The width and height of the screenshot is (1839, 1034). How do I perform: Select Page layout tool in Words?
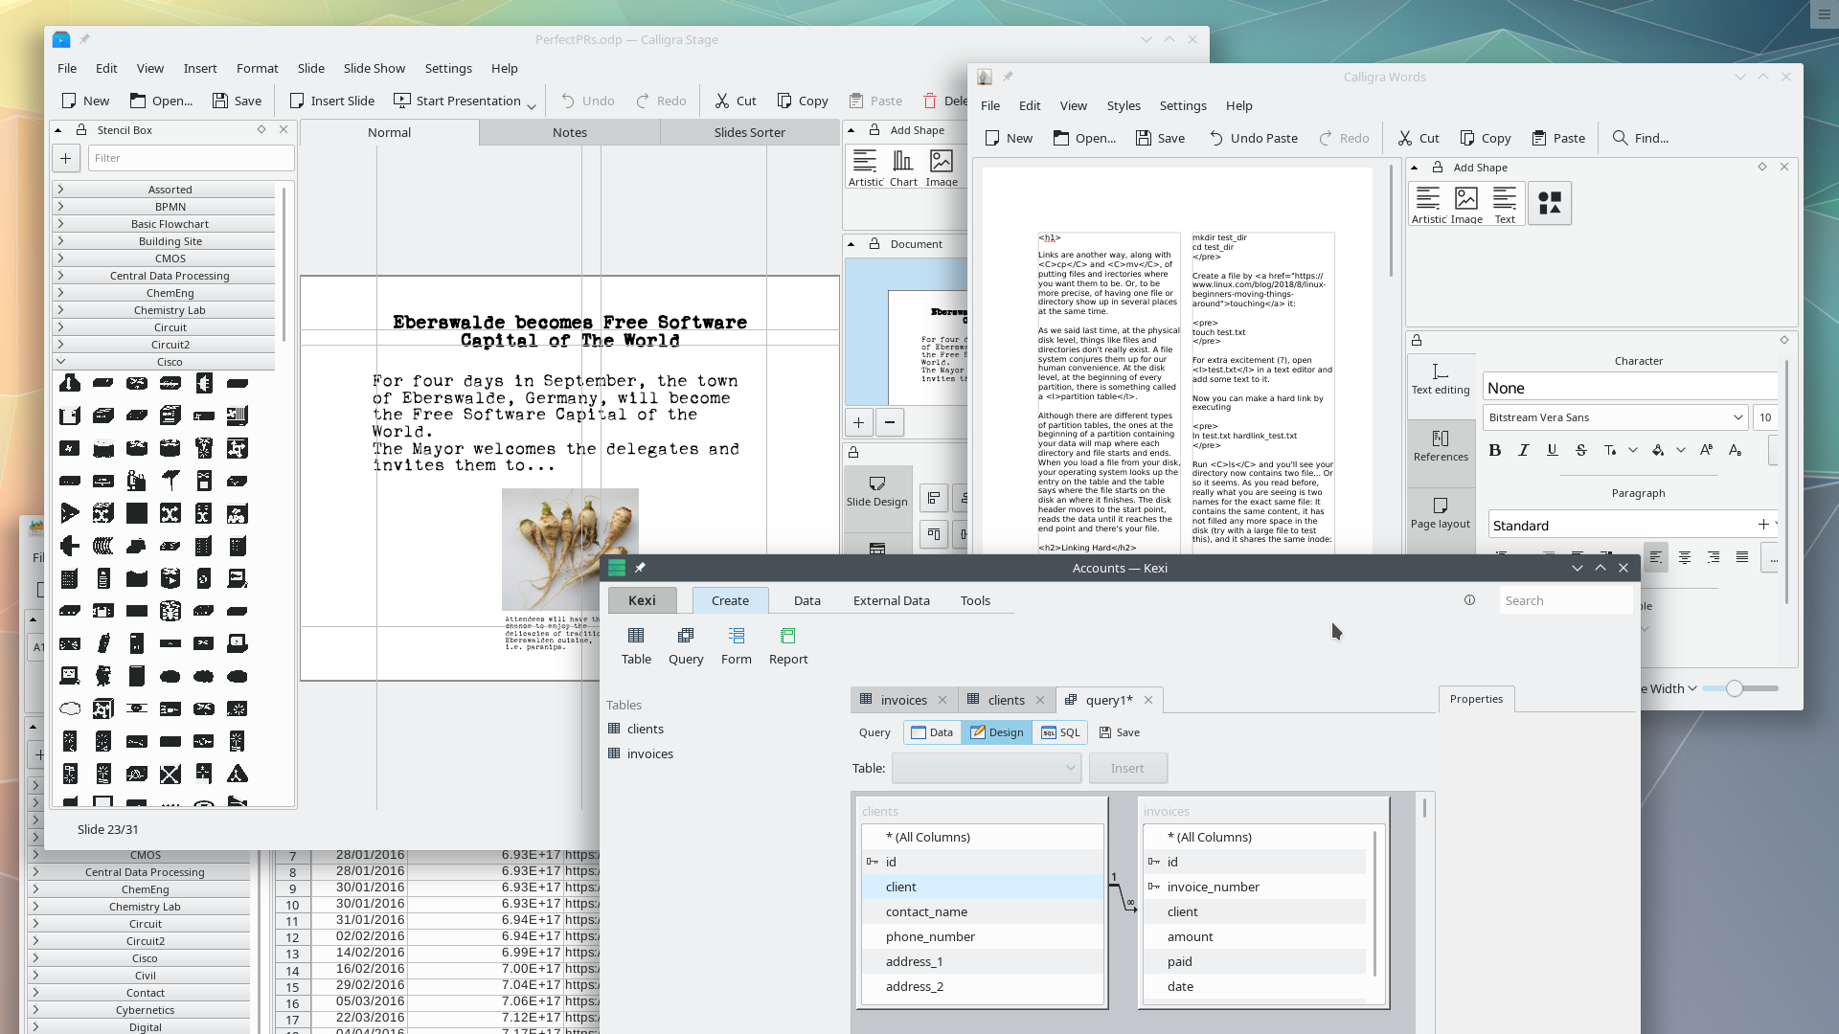pyautogui.click(x=1441, y=513)
